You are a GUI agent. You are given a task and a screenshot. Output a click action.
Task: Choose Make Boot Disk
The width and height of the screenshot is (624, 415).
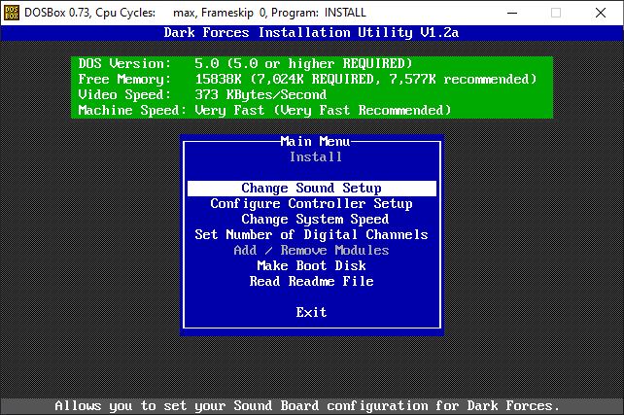click(311, 265)
